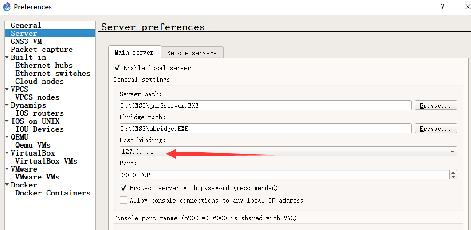Open VirtualBox VMs settings
This screenshot has height=230, width=471.
[46, 161]
